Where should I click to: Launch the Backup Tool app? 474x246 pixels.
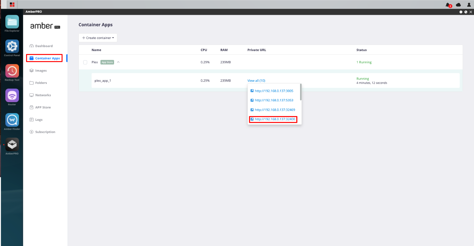pyautogui.click(x=12, y=71)
